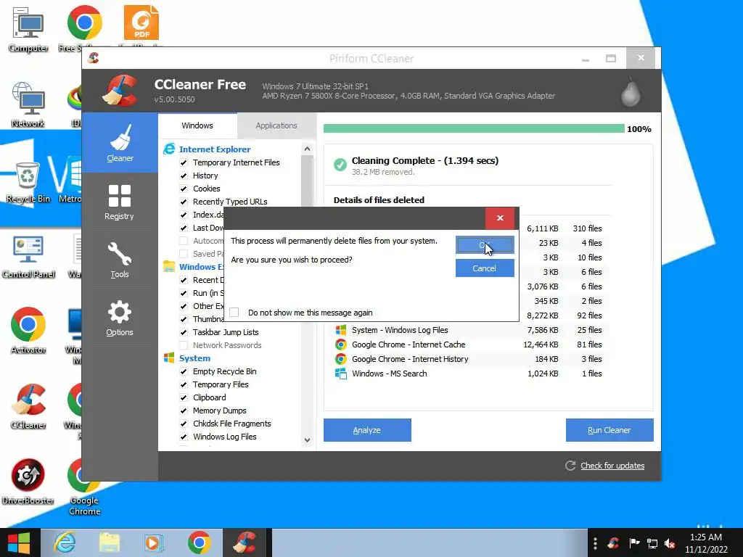743x557 pixels.
Task: Click Windows icon in Windows Log Files row
Action: click(x=341, y=330)
